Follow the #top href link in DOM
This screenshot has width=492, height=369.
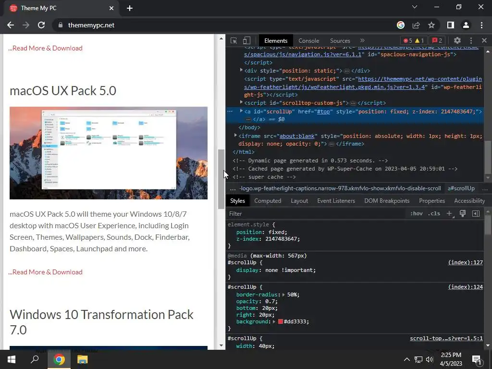coord(323,111)
